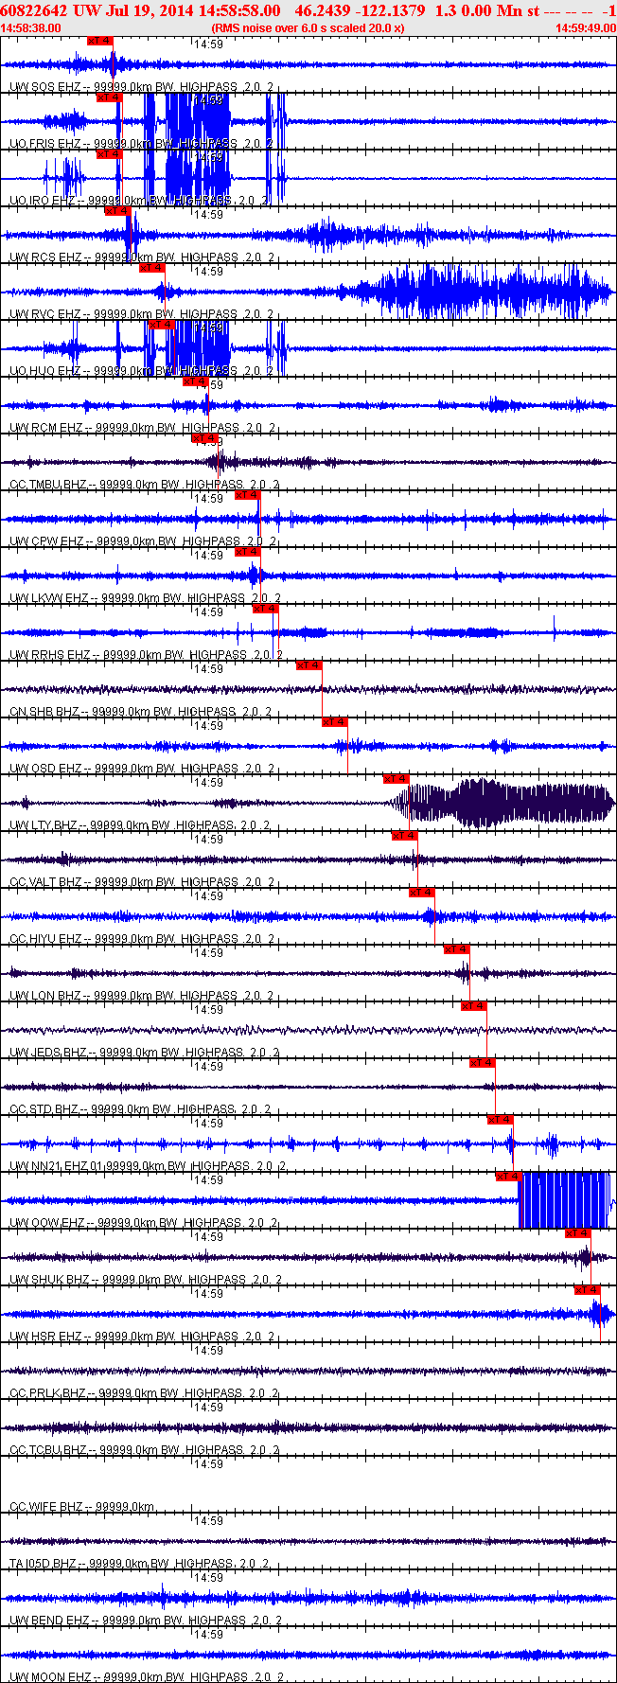Click the 'CC VALT BHZ' station label
This screenshot has width=617, height=1683.
[45, 882]
